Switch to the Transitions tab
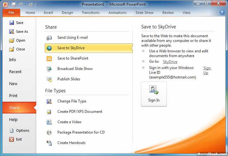Image resolution: width=228 pixels, height=156 pixels. pyautogui.click(x=91, y=13)
